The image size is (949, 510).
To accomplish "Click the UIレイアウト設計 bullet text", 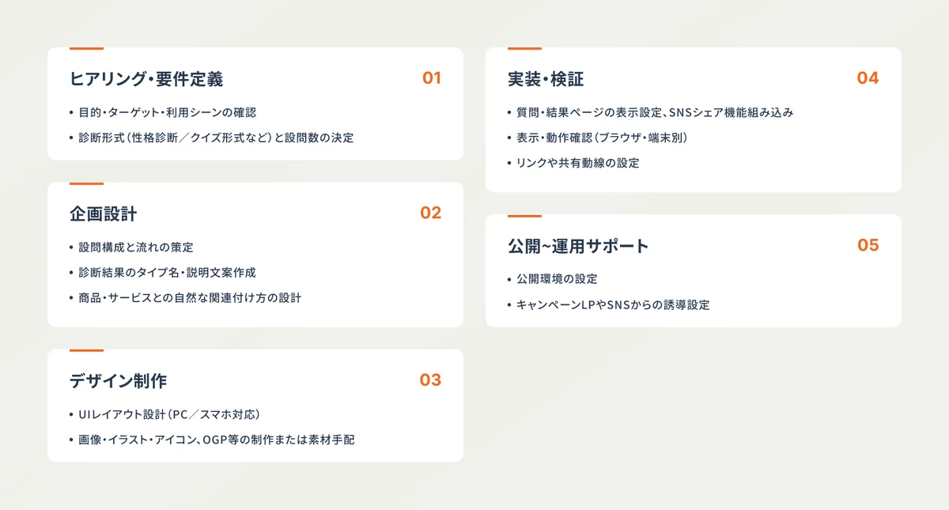I will pyautogui.click(x=169, y=414).
